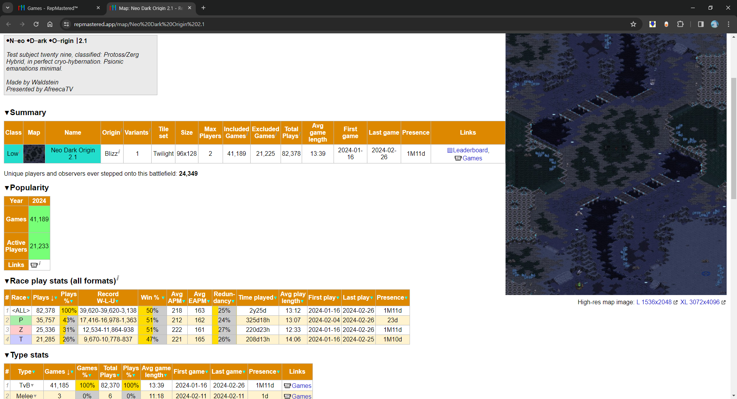Click the unique players count 24,349
Image resolution: width=737 pixels, height=399 pixels.
coord(188,173)
